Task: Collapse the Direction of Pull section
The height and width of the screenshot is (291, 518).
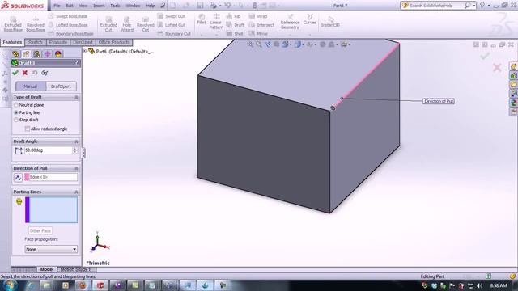Action: click(x=76, y=168)
